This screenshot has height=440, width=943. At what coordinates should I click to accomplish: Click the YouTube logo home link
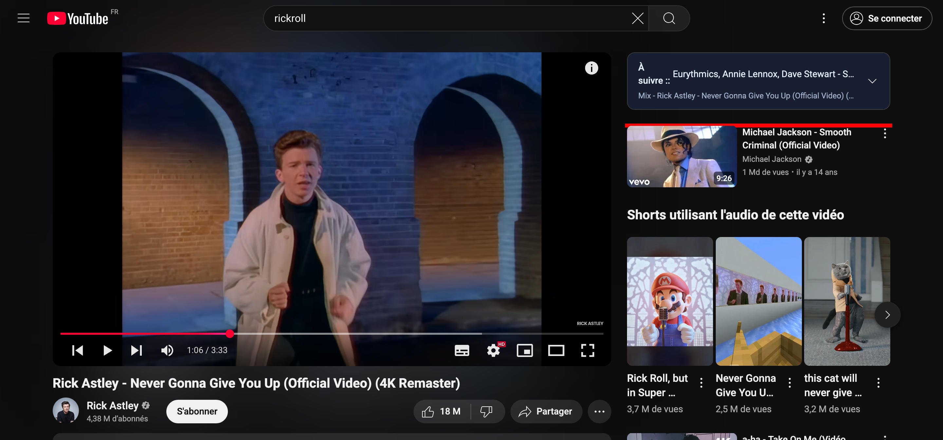pyautogui.click(x=78, y=18)
